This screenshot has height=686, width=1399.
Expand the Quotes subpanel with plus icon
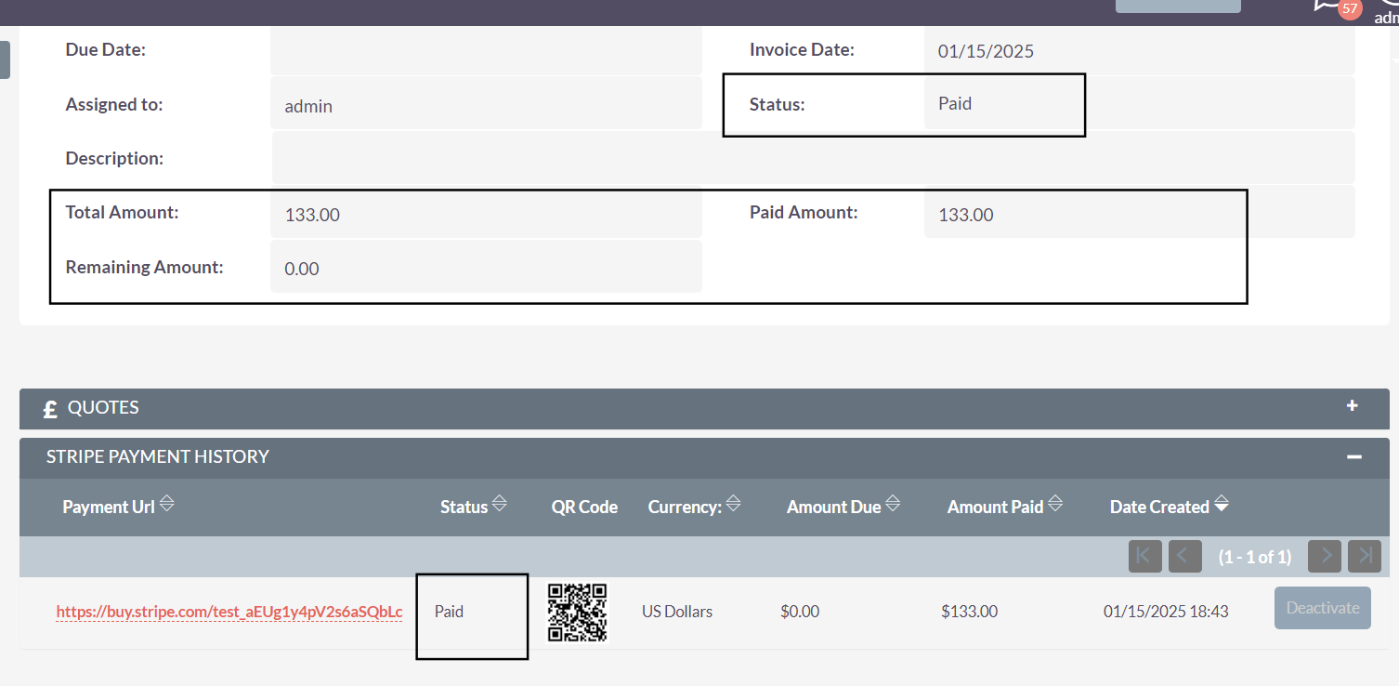click(x=1353, y=406)
